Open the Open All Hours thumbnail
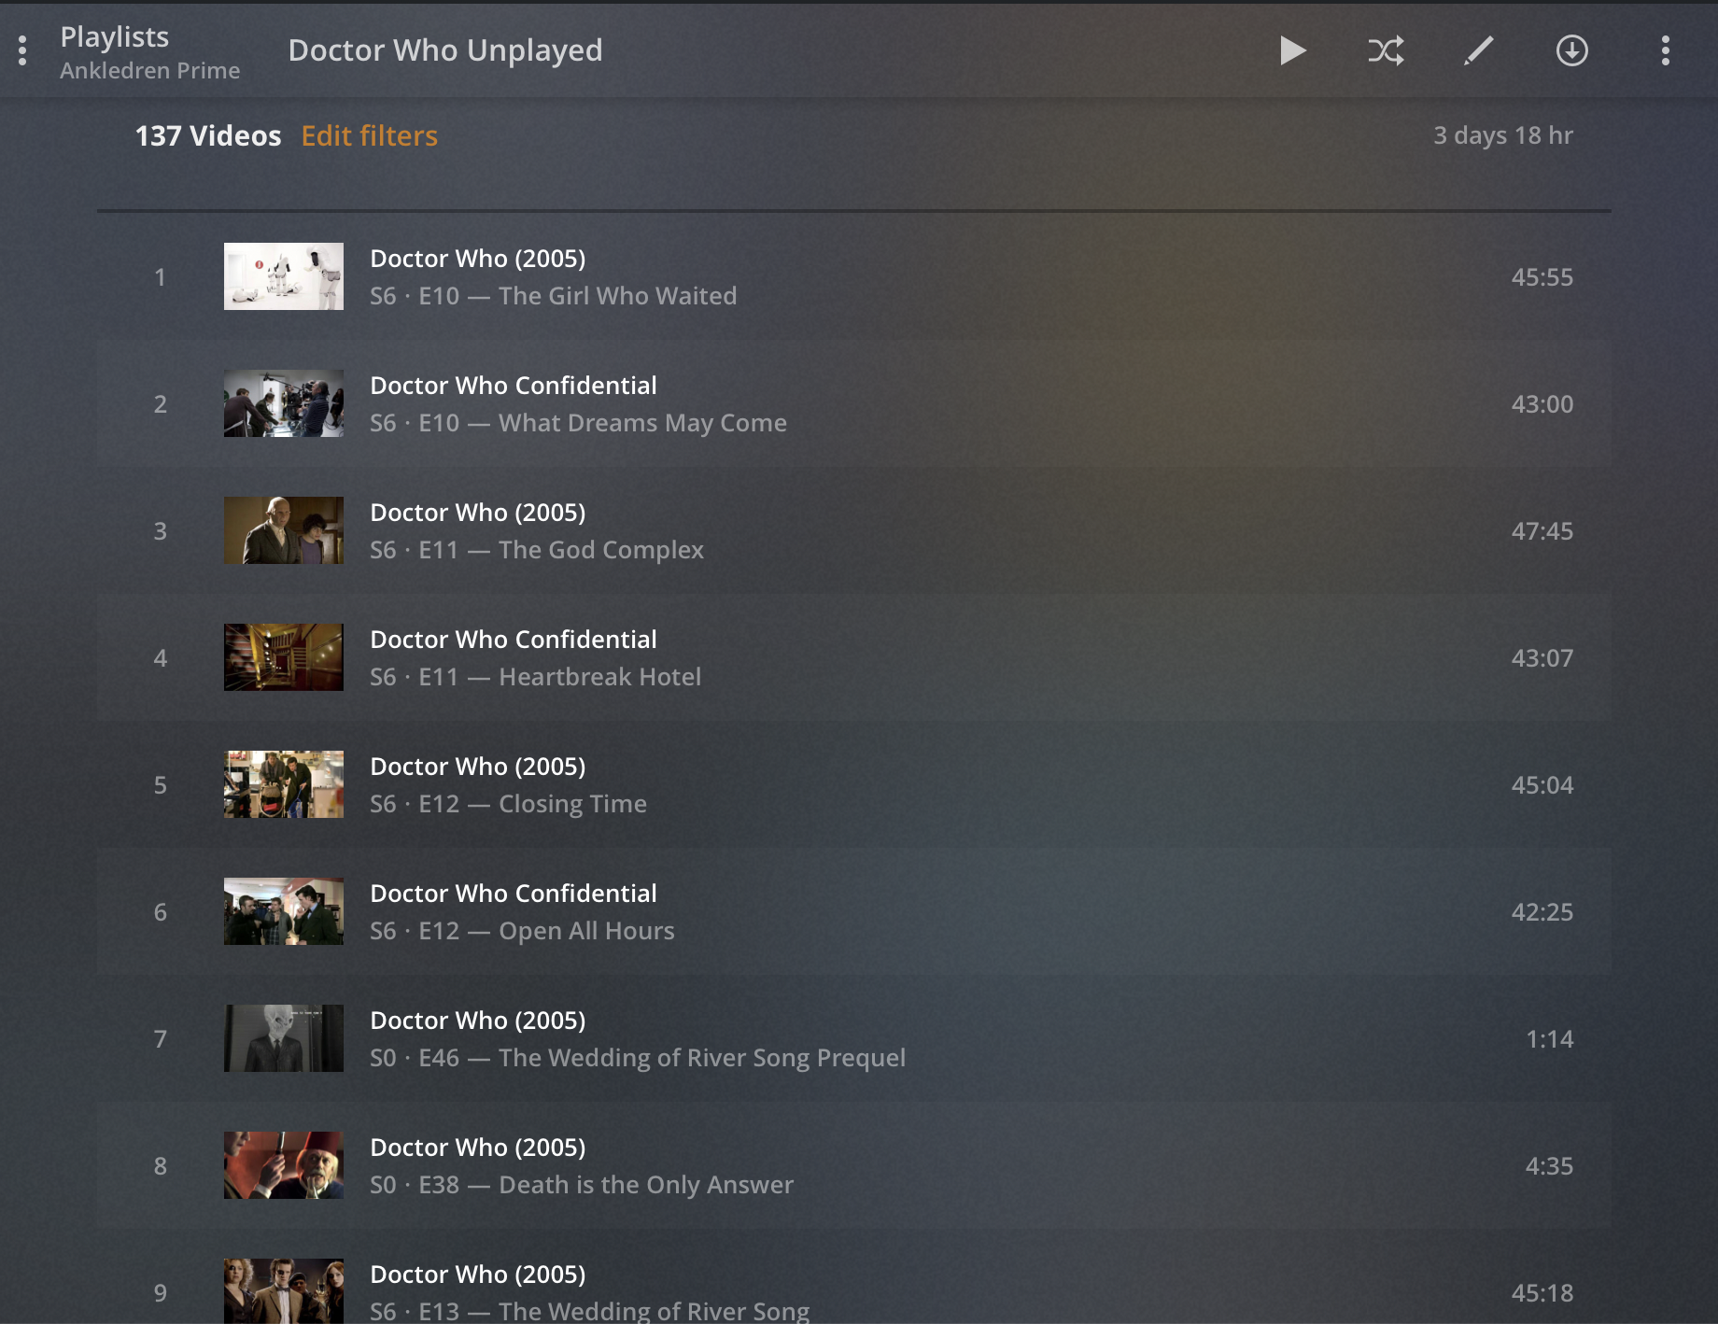1718x1324 pixels. pos(284,911)
